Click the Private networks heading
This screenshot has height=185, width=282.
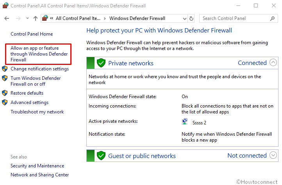click(131, 63)
